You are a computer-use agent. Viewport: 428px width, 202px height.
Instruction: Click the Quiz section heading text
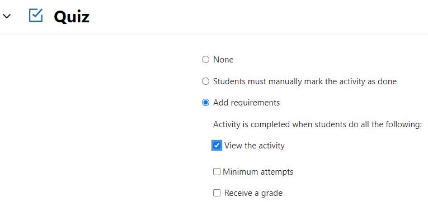tap(72, 16)
